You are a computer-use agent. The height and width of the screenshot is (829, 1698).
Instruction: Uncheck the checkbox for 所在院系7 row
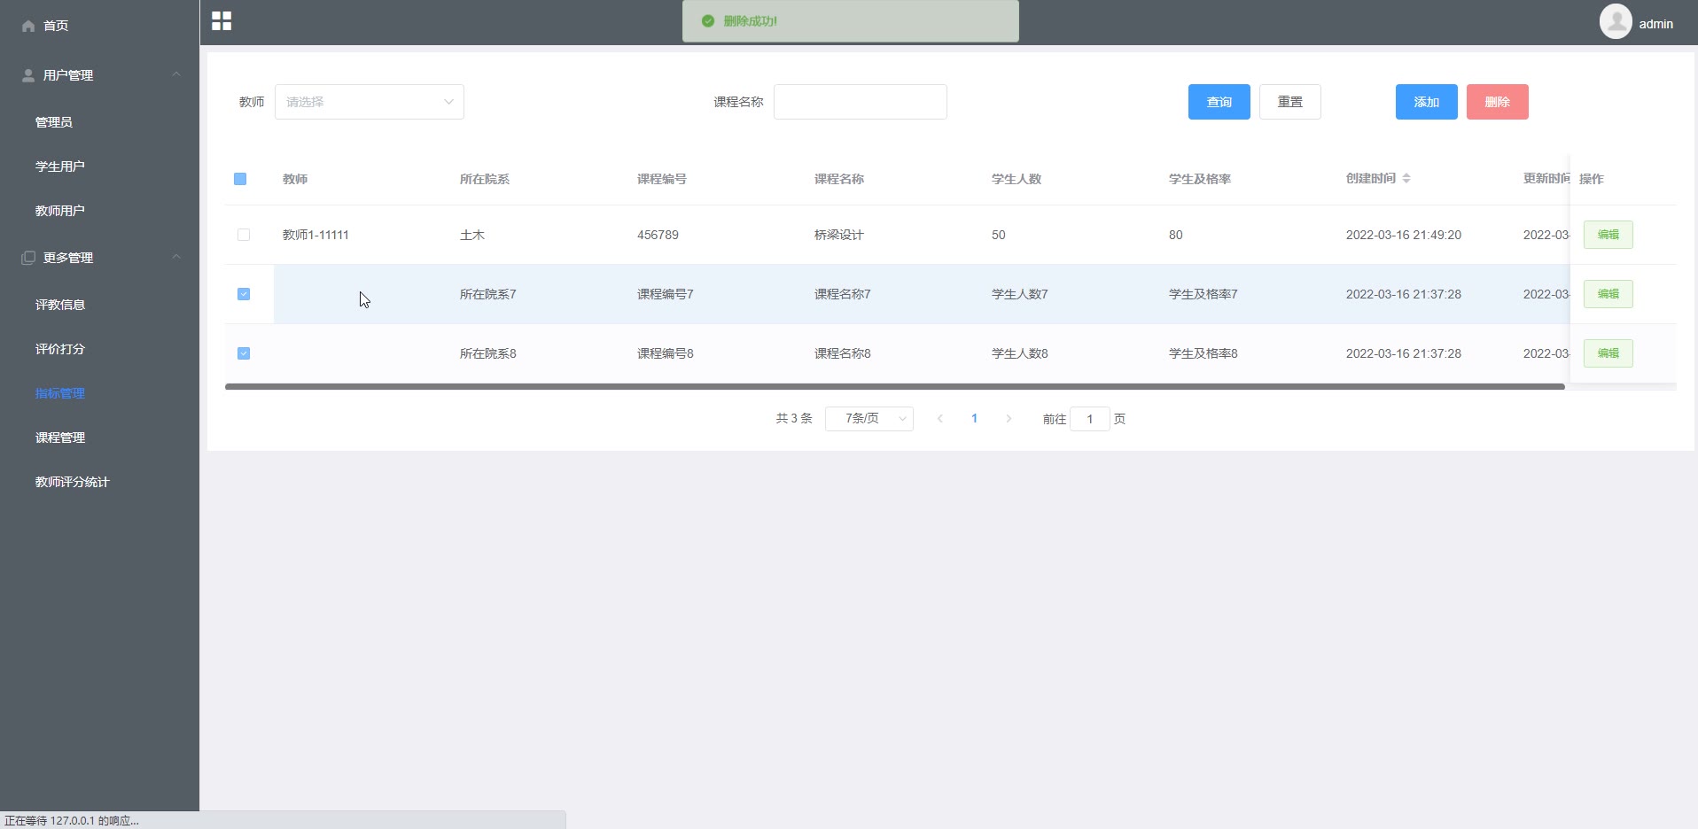(244, 294)
